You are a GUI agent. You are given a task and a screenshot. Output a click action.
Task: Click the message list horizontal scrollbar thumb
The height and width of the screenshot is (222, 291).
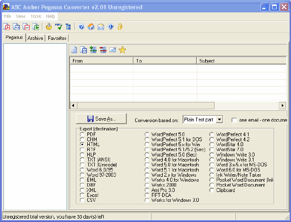145,105
